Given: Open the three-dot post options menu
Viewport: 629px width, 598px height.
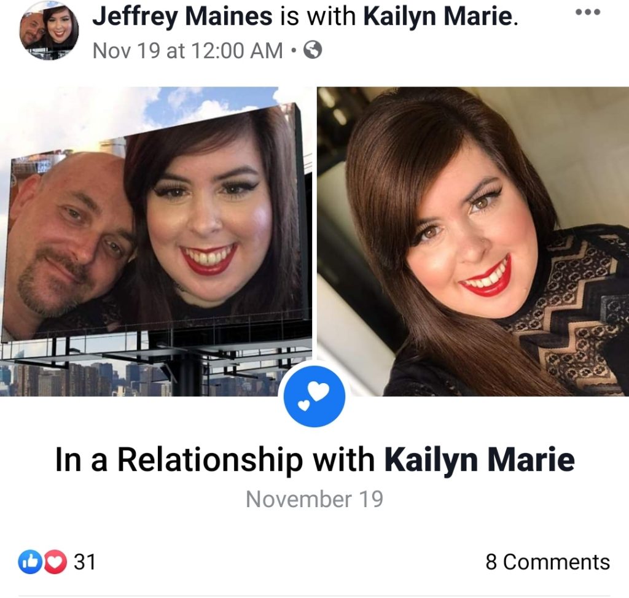Looking at the screenshot, I should click(x=588, y=12).
